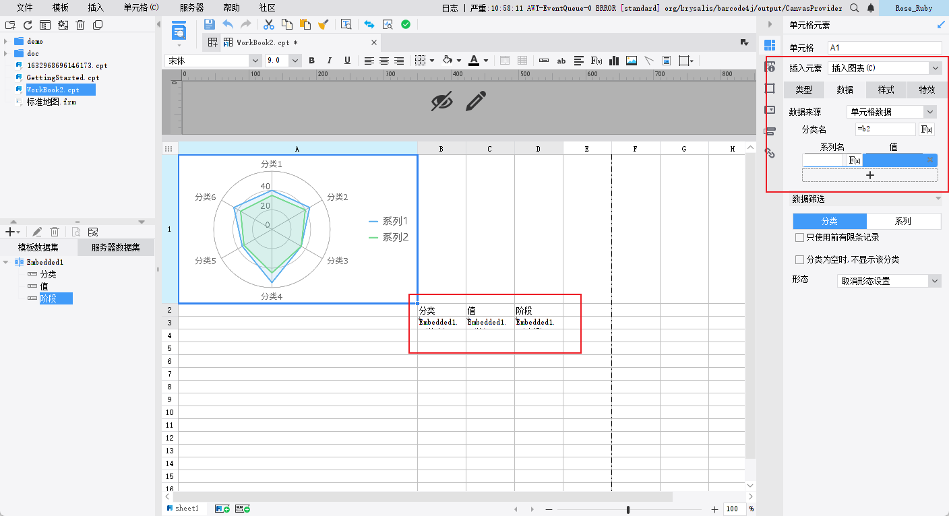Open the hyperlink side-panel icon
Viewport: 949px width, 516px height.
(770, 152)
